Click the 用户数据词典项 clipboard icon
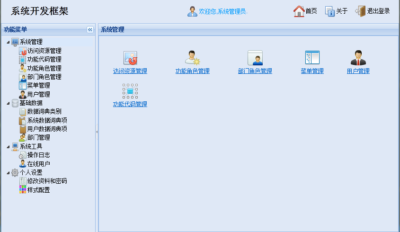400x232 pixels. 22,129
